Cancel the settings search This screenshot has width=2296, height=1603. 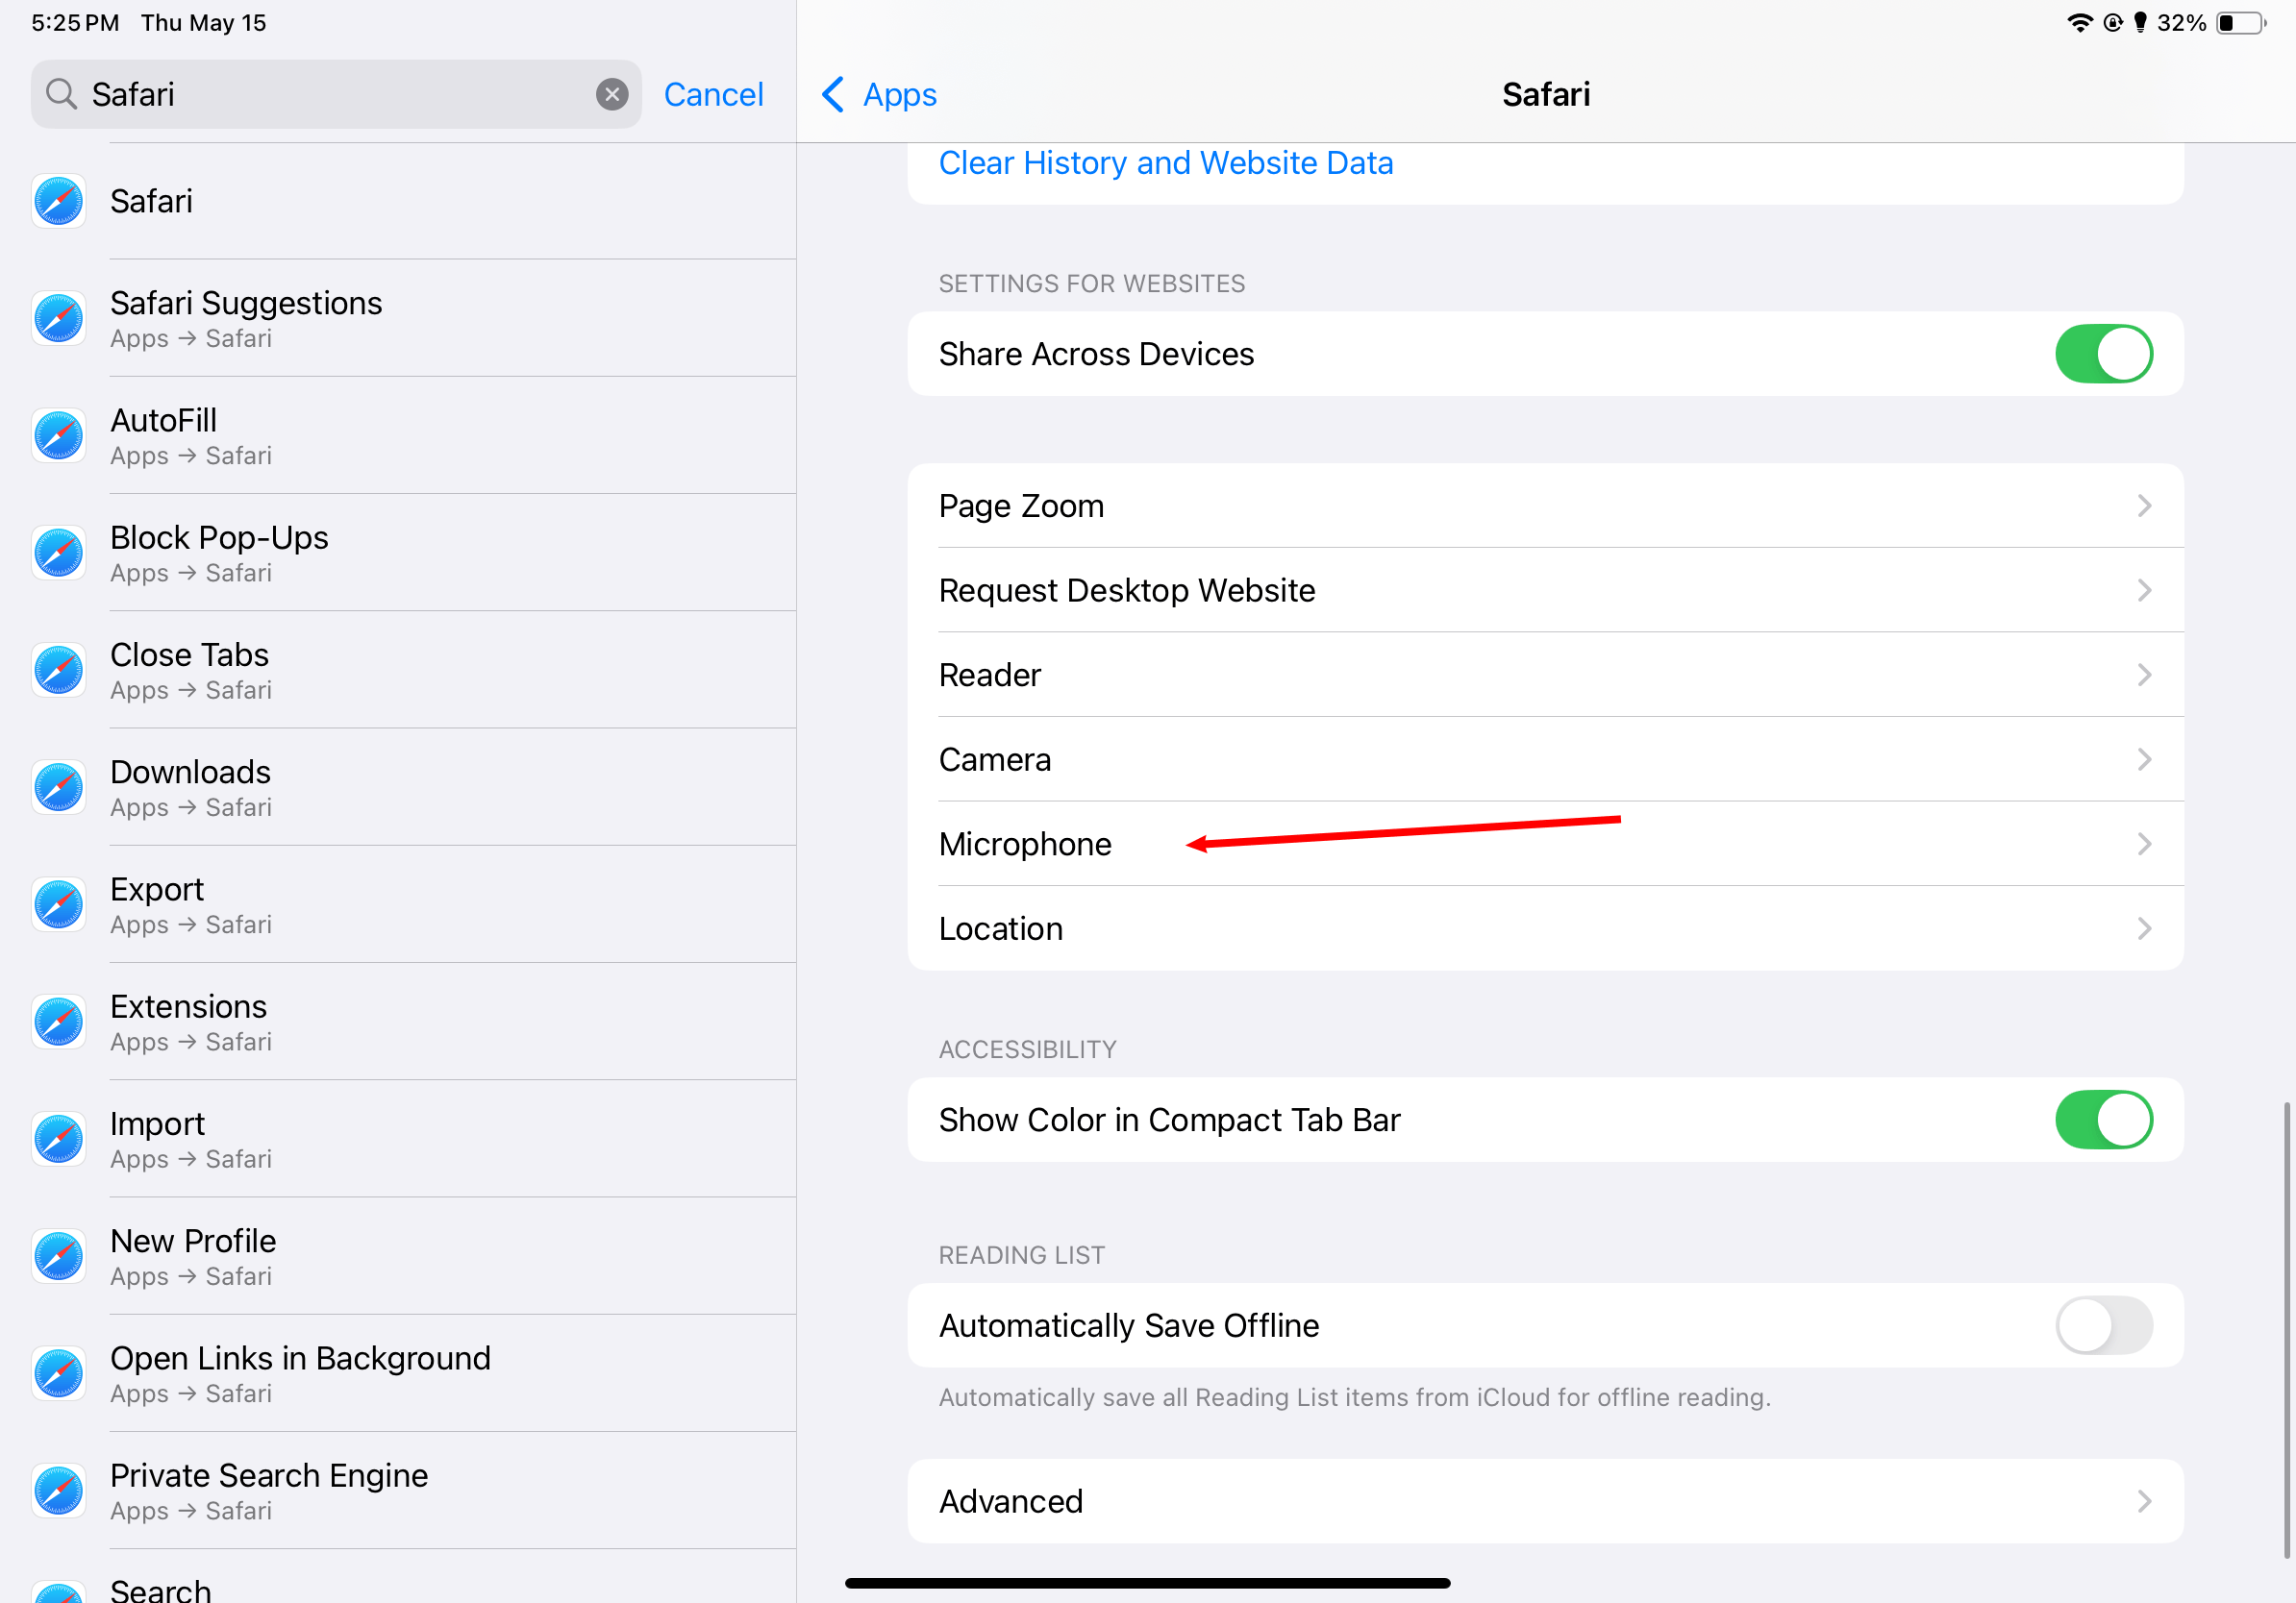(713, 94)
